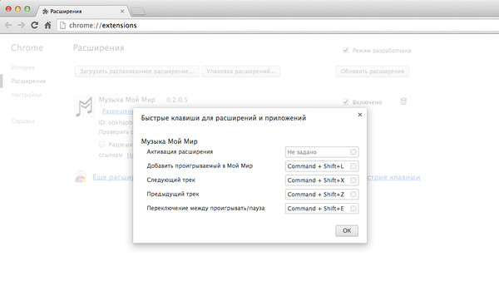499x306 pixels.
Task: Click the browser forward arrow
Action: (21, 25)
